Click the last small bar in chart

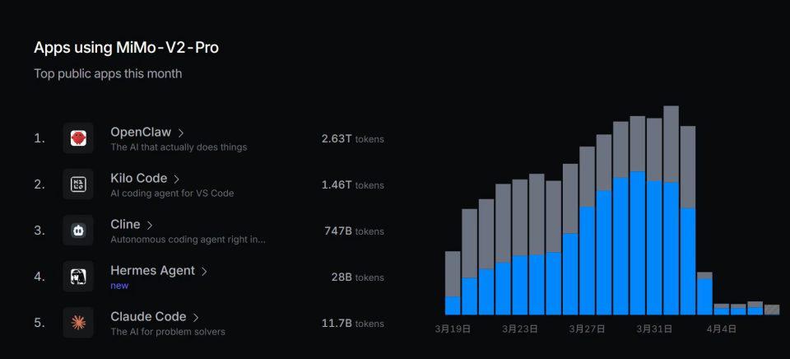771,310
